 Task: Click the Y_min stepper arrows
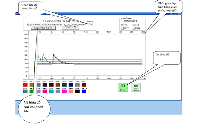[121, 29]
